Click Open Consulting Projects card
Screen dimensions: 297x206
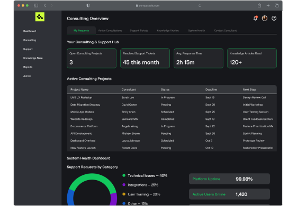(92, 58)
